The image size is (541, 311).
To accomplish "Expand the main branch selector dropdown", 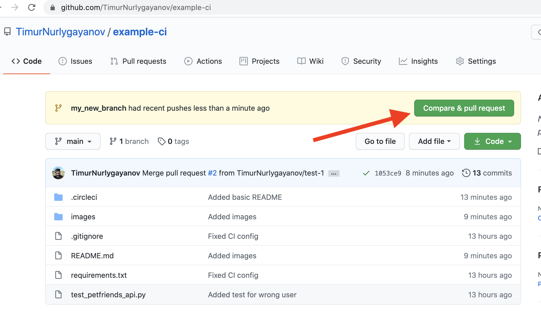I will click(73, 141).
